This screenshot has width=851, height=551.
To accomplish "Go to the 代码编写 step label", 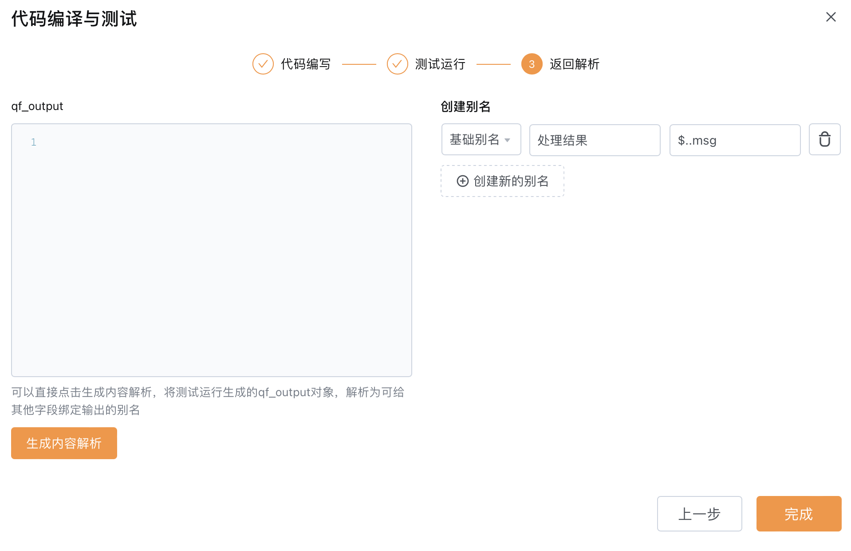I will [x=306, y=64].
